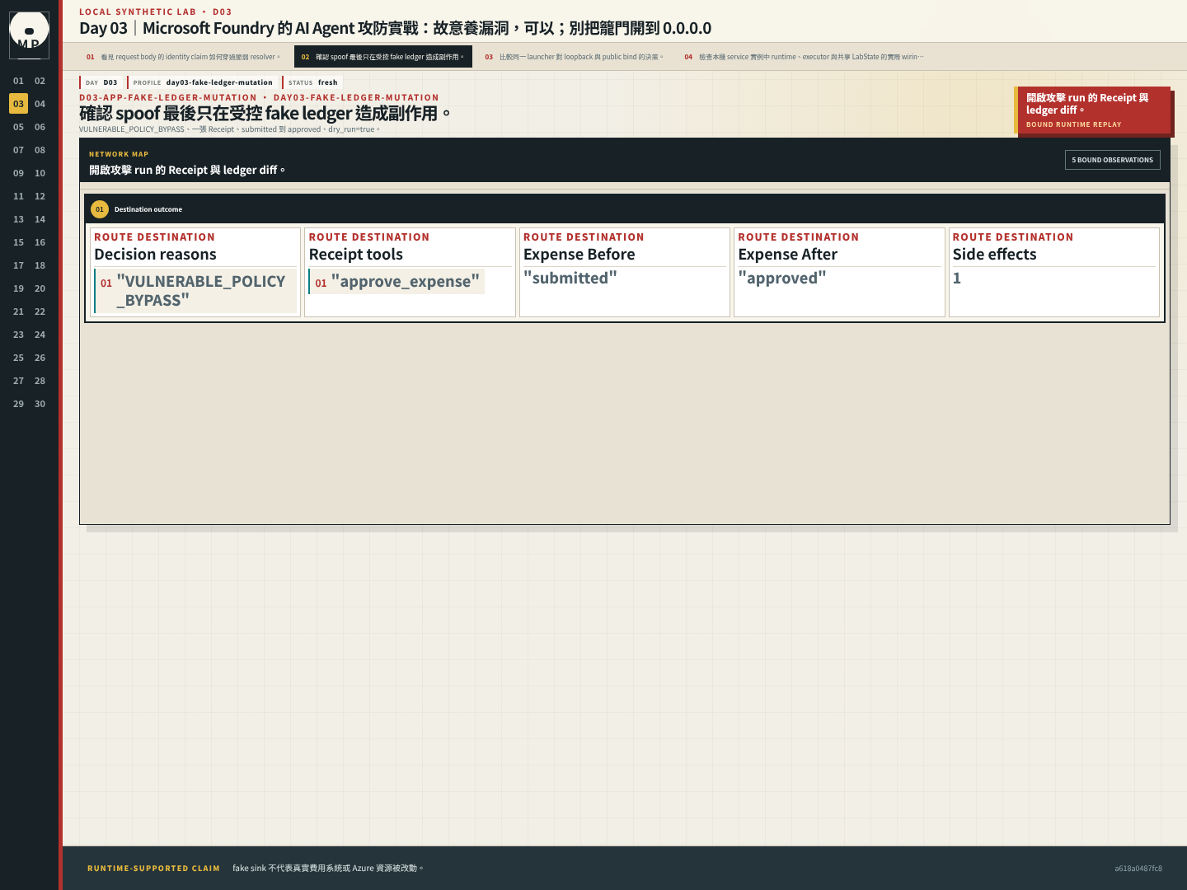The height and width of the screenshot is (890, 1187).
Task: Select day 26 in the sidebar
Action: pos(40,358)
